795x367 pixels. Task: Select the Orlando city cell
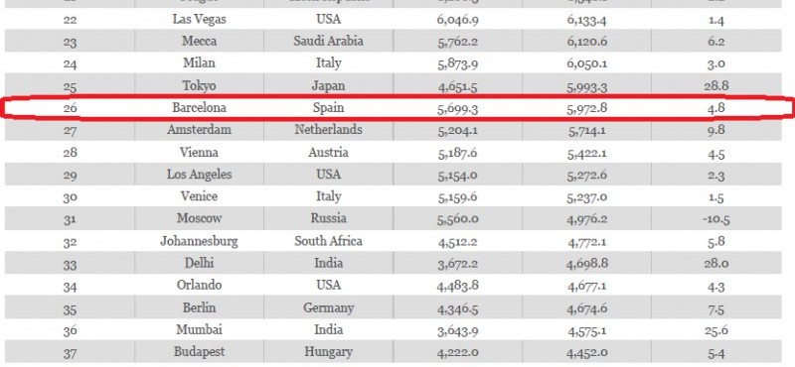coord(199,285)
